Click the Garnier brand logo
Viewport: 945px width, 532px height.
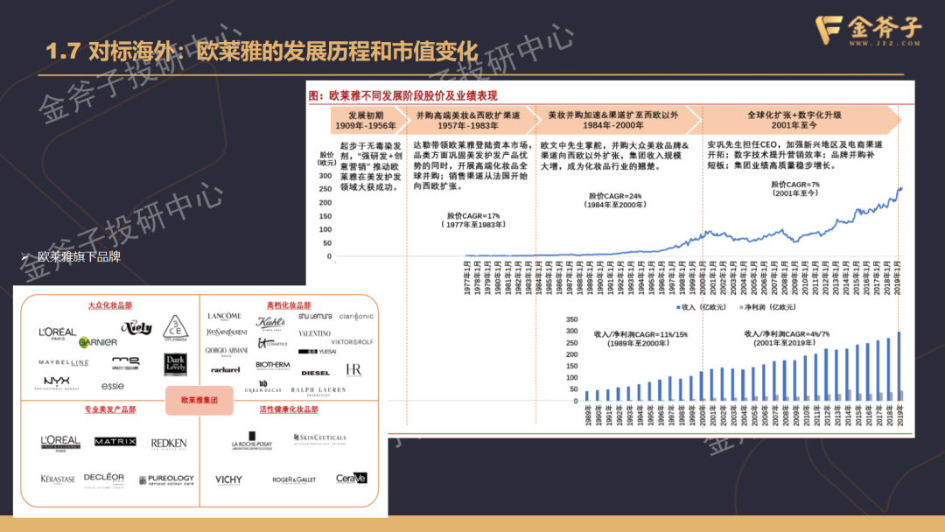coord(98,342)
